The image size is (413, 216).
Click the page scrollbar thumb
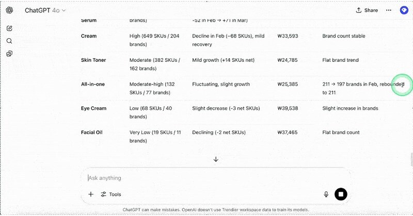pyautogui.click(x=411, y=159)
